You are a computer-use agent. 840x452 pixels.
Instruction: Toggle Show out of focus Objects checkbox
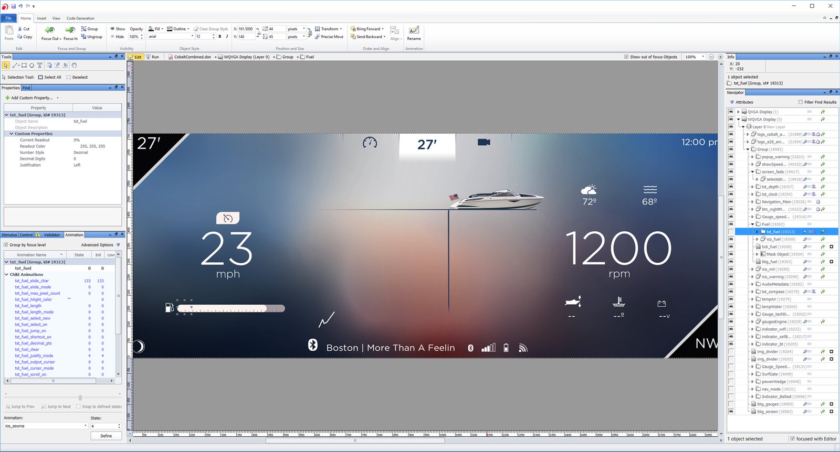[x=626, y=57]
